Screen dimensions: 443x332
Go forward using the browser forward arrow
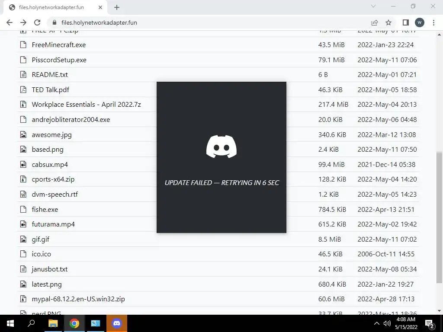pyautogui.click(x=23, y=22)
